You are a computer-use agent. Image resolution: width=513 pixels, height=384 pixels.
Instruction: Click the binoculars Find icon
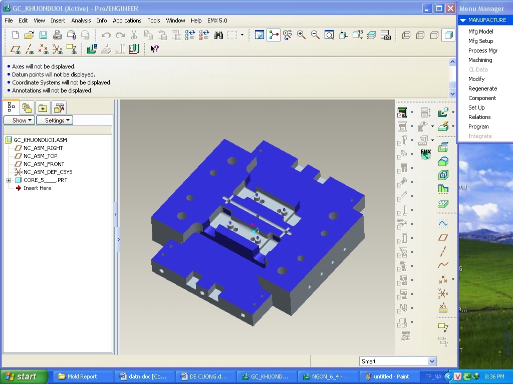(218, 35)
